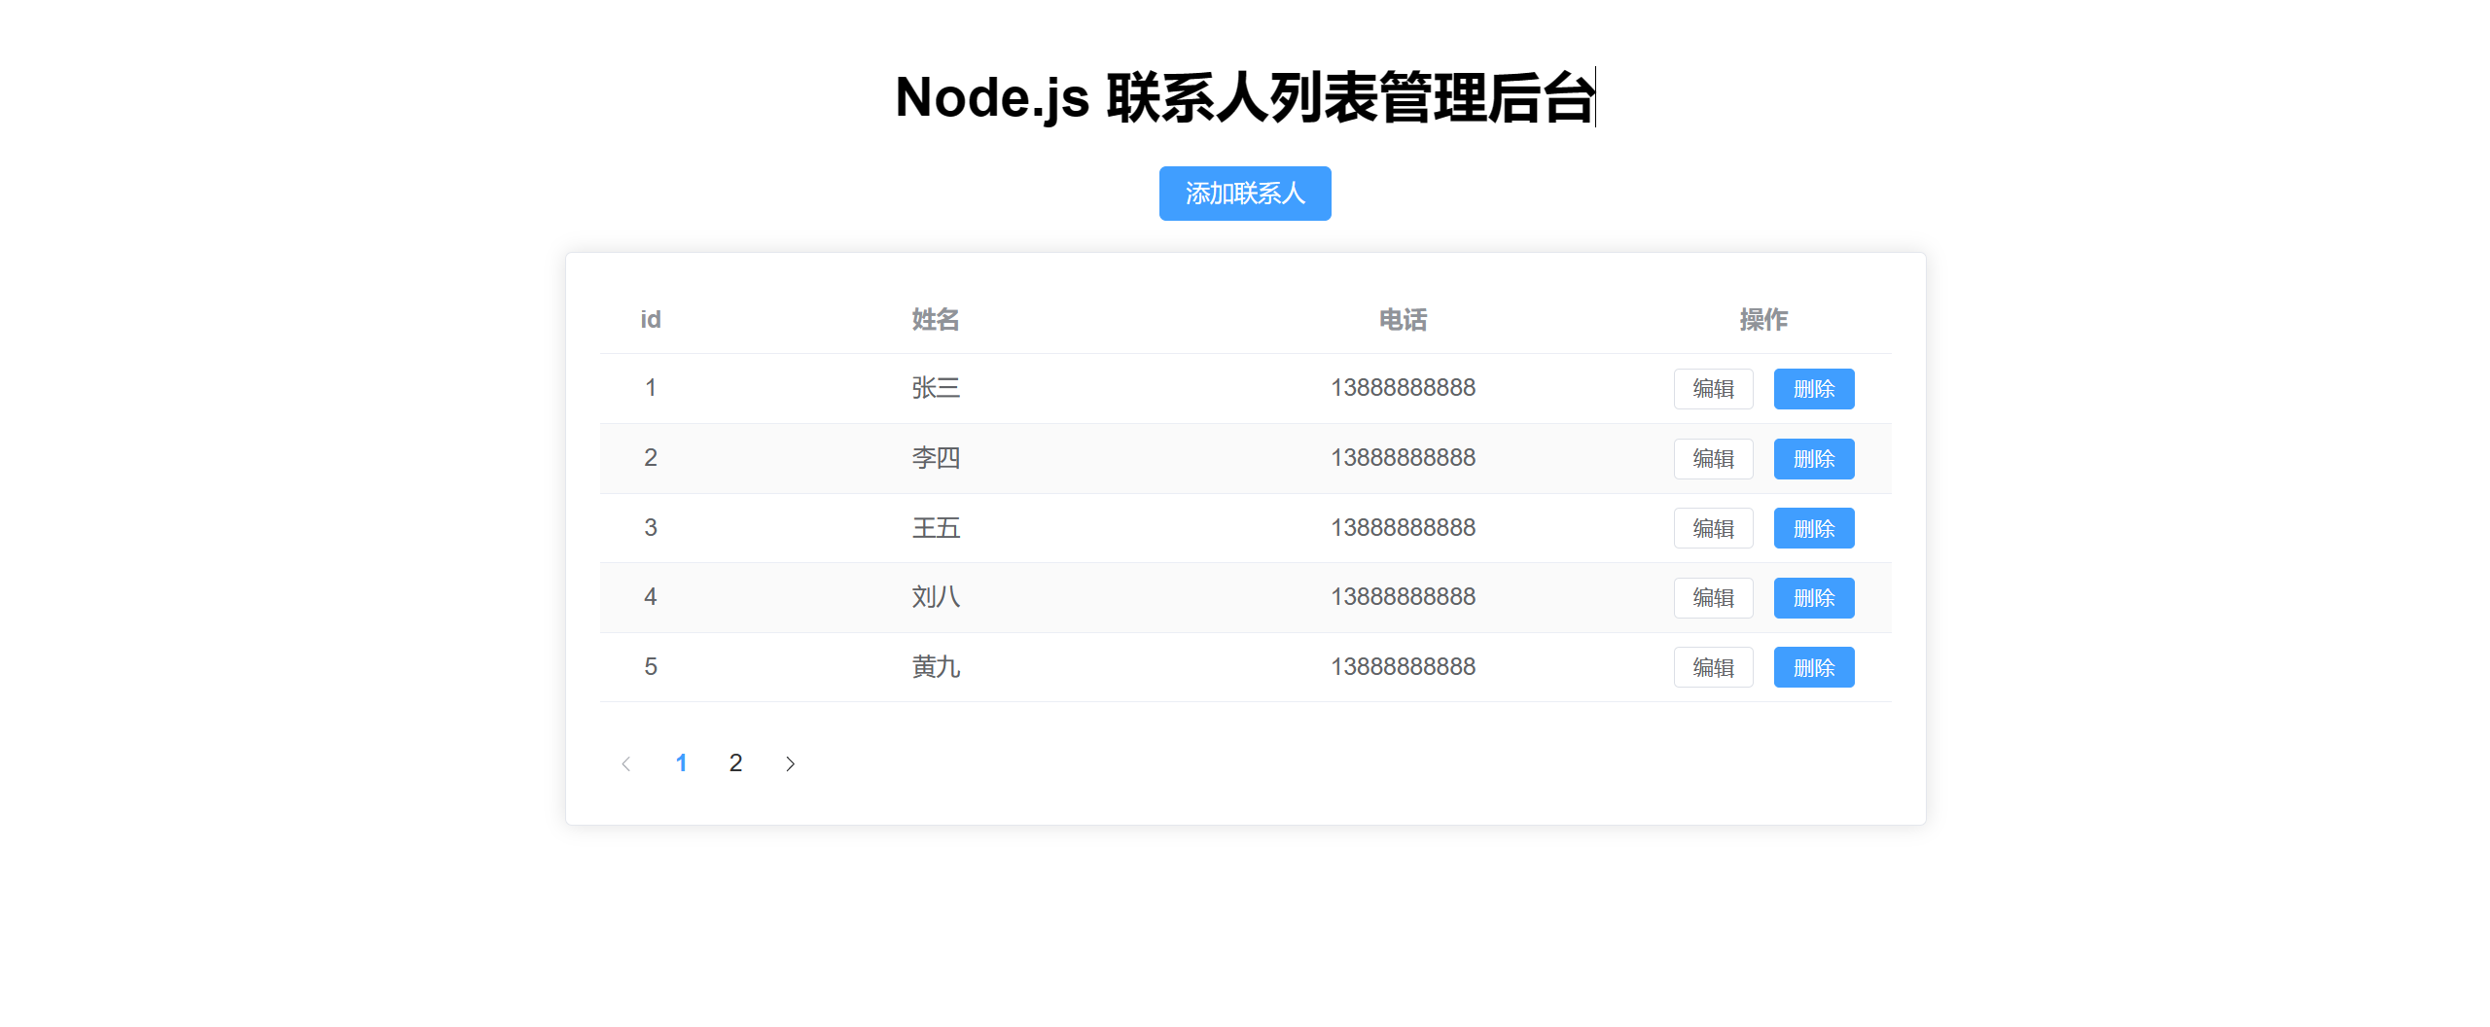Edit contact 刘八 with 编辑 button
The image size is (2490, 1027).
(x=1713, y=598)
